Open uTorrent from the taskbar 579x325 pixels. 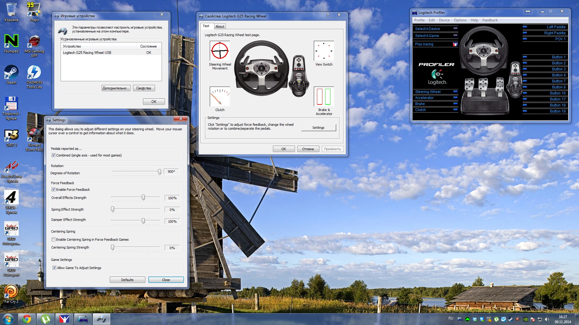[46, 319]
